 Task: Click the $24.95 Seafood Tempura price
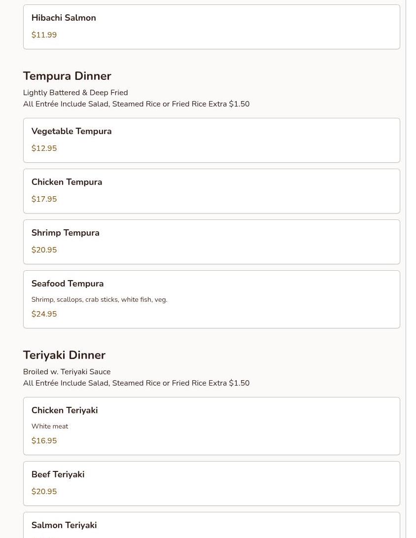click(x=44, y=314)
